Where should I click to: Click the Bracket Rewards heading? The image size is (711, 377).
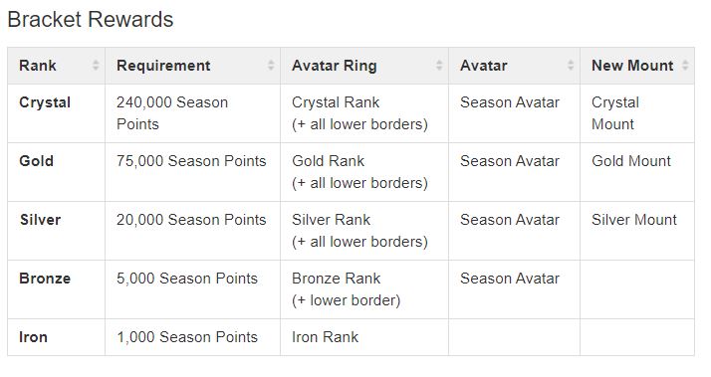(91, 20)
